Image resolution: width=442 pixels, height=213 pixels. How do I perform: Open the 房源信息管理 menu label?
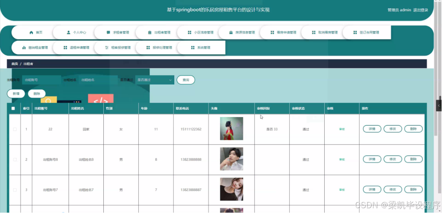pyautogui.click(x=245, y=33)
